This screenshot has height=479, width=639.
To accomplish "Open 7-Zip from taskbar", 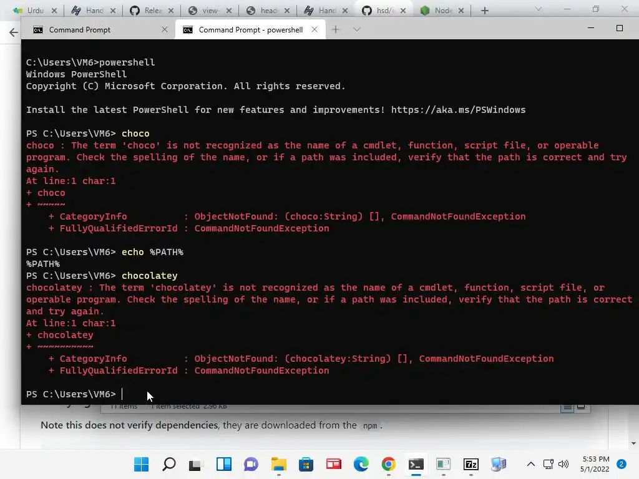I will [x=471, y=464].
